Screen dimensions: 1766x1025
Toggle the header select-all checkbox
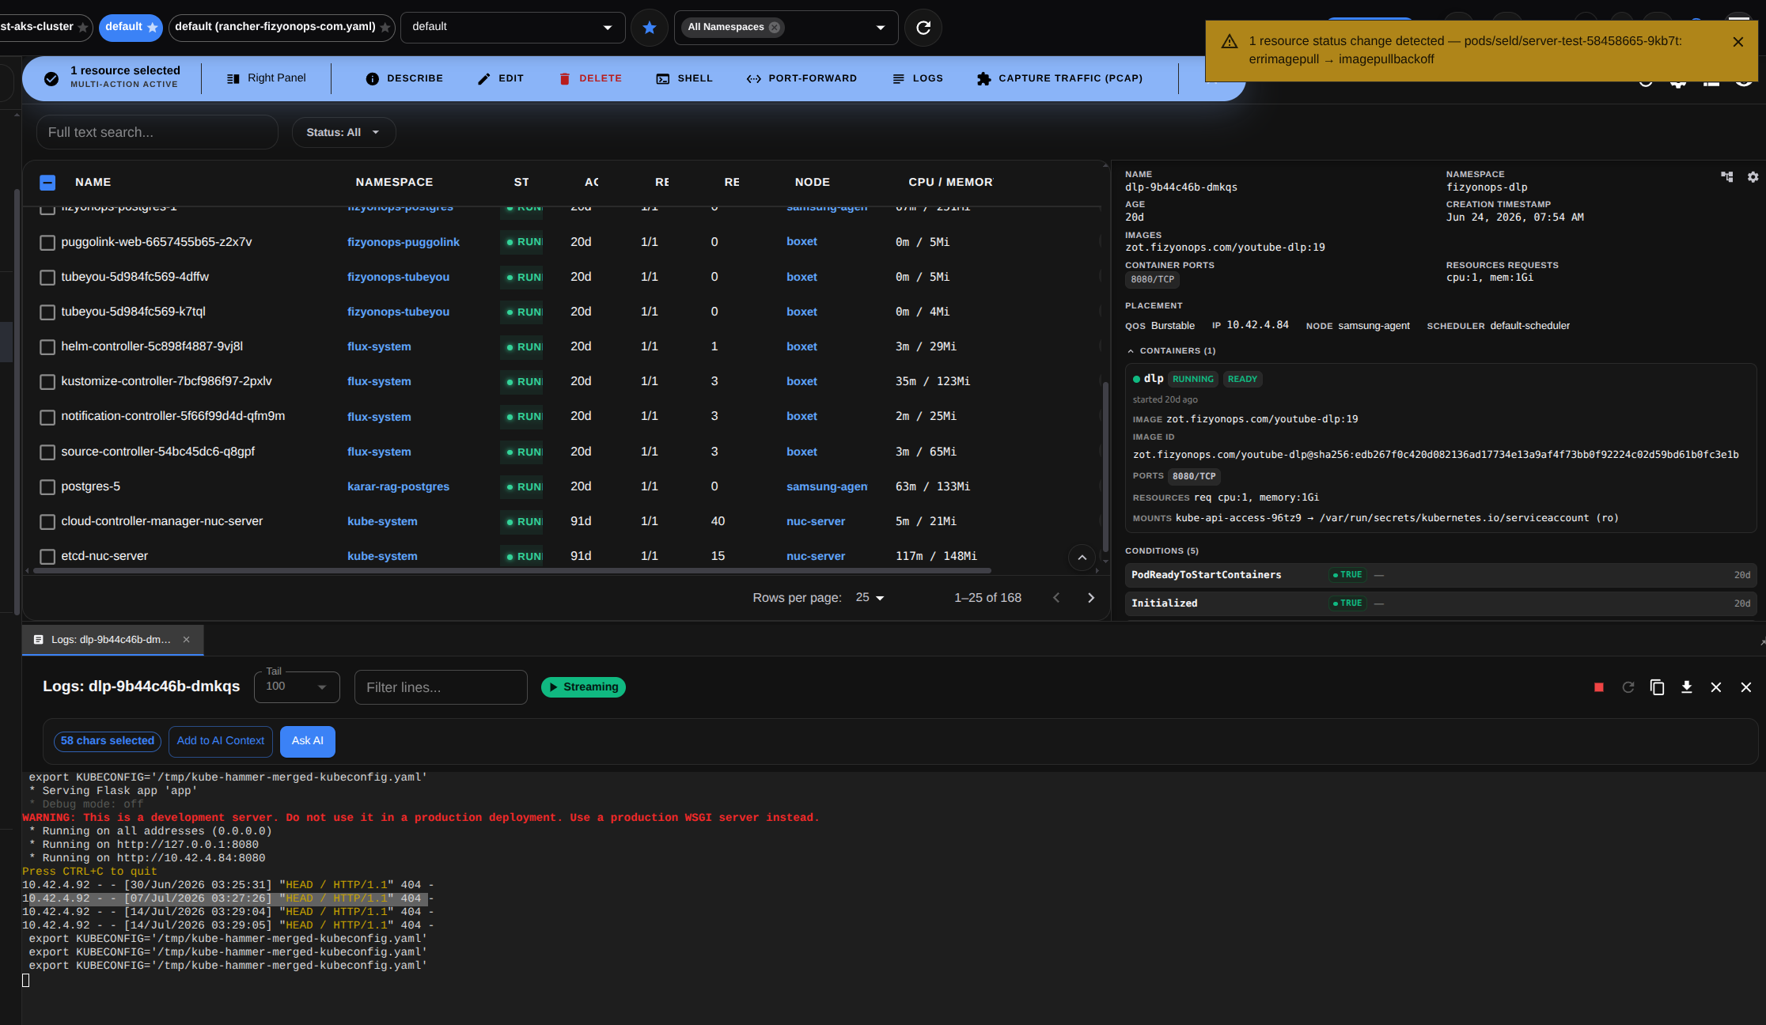(47, 183)
